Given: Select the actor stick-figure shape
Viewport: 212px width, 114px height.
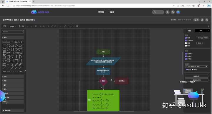Looking at the screenshot, I should tap(16, 57).
